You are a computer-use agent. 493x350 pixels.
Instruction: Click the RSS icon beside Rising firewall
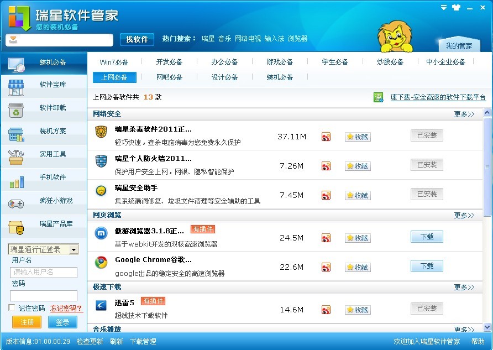click(326, 166)
